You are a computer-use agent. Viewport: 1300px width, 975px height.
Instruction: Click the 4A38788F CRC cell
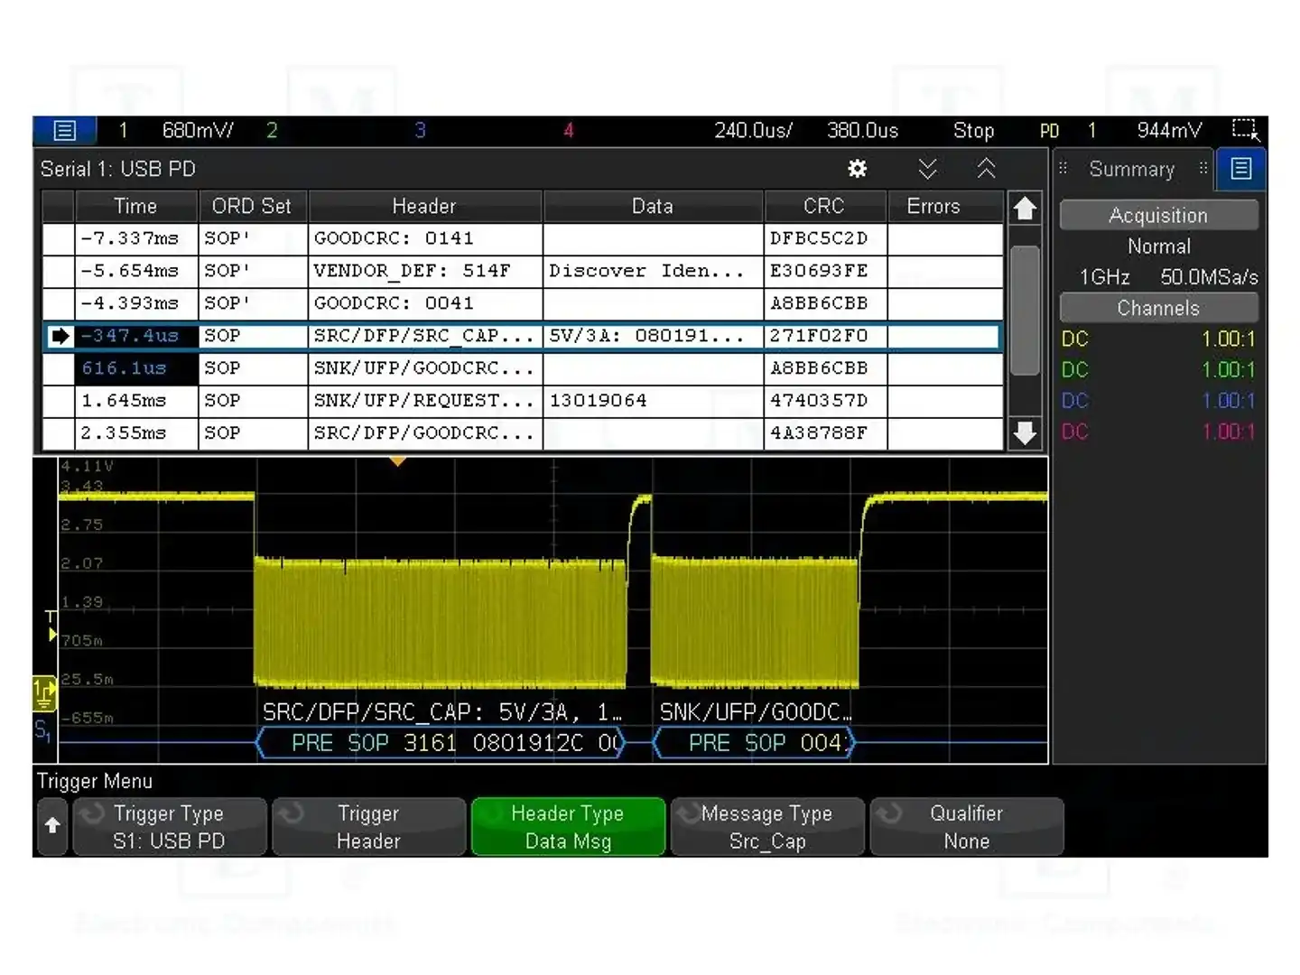(825, 433)
